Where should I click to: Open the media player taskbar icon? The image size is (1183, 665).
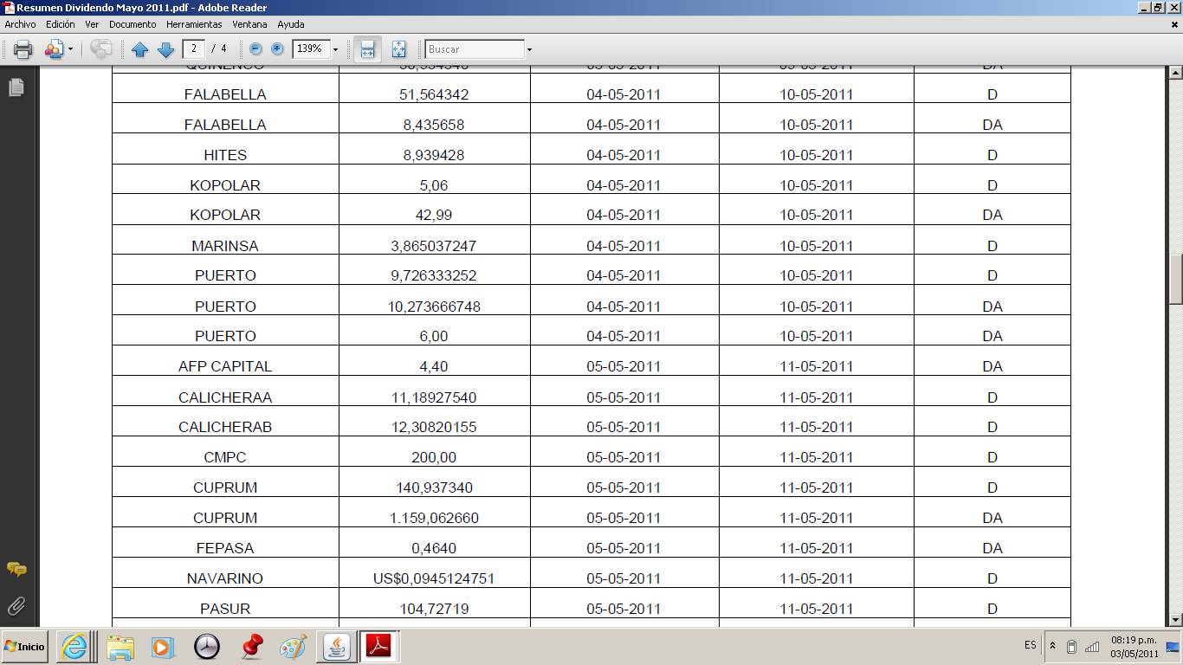point(162,646)
